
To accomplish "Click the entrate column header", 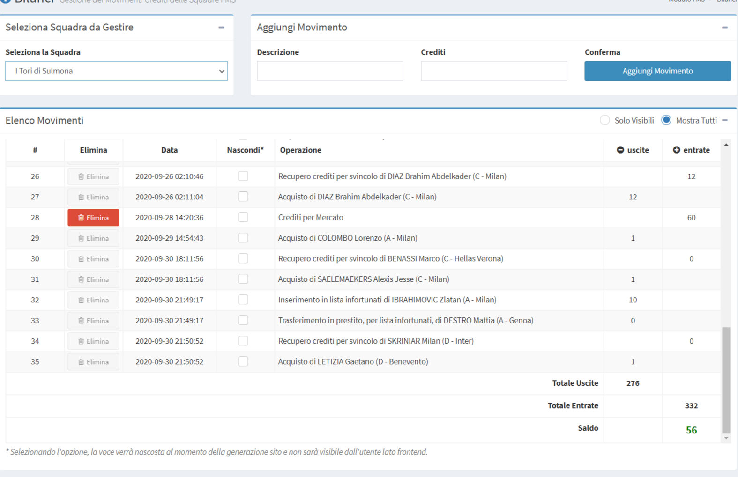I will (x=691, y=150).
